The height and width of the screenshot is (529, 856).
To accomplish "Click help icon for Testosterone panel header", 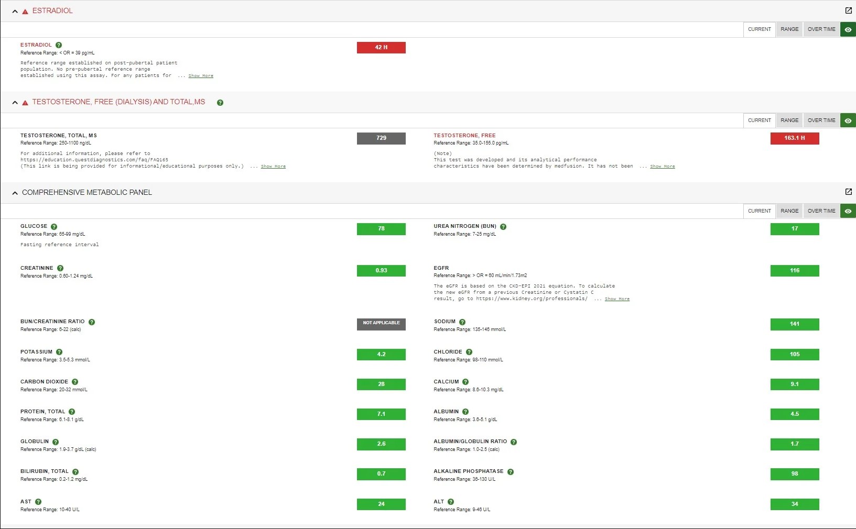I will tap(220, 103).
